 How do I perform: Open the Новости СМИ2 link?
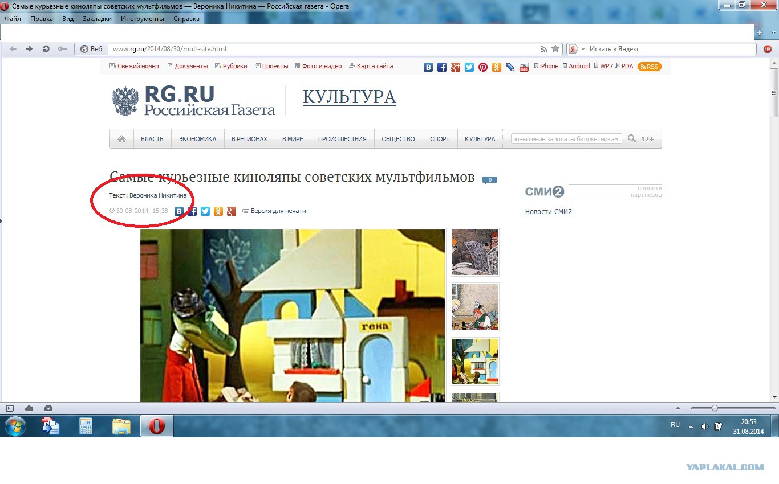tap(549, 212)
